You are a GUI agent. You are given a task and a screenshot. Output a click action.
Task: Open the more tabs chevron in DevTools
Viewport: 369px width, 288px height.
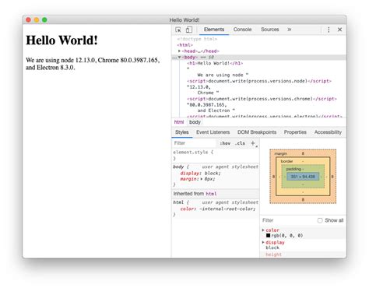click(x=289, y=30)
